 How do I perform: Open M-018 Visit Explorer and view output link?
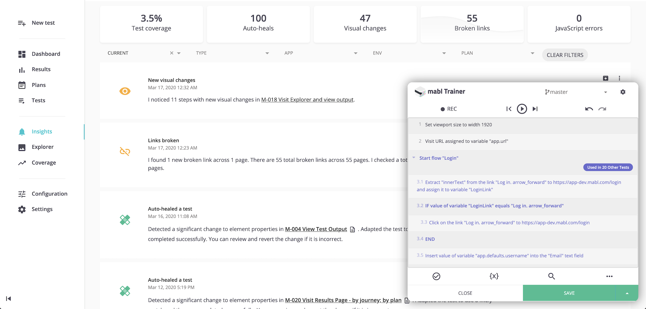(307, 100)
